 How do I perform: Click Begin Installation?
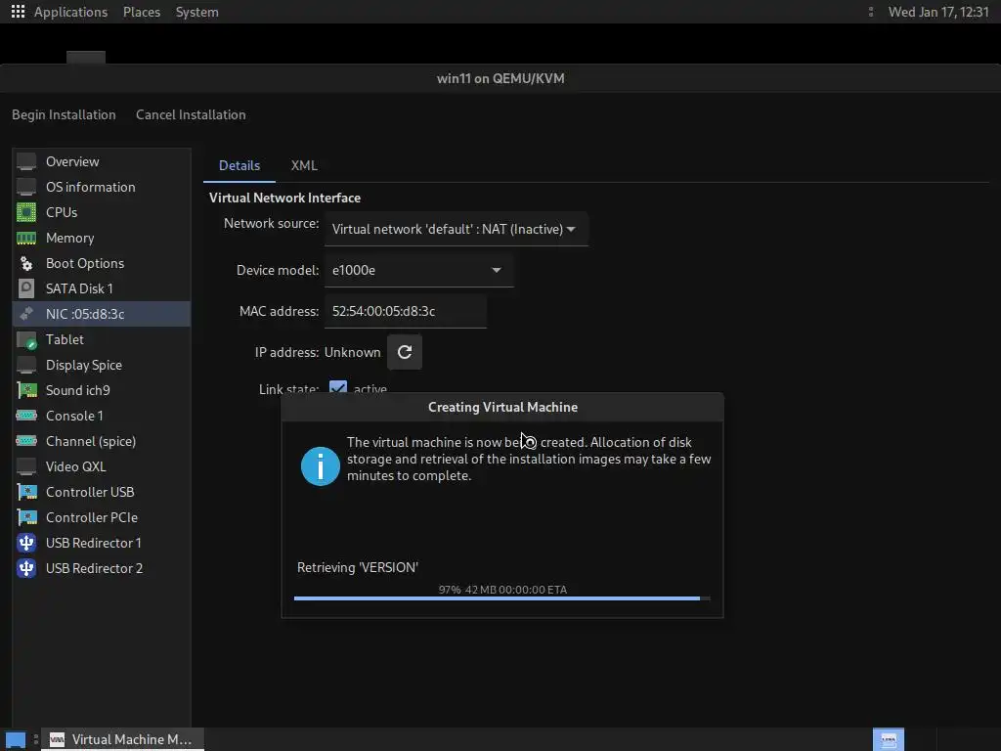[64, 115]
